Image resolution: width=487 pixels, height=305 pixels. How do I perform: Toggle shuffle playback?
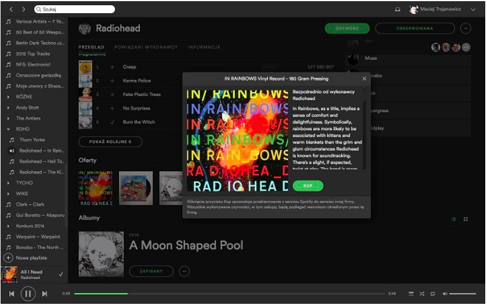pyautogui.click(x=422, y=294)
